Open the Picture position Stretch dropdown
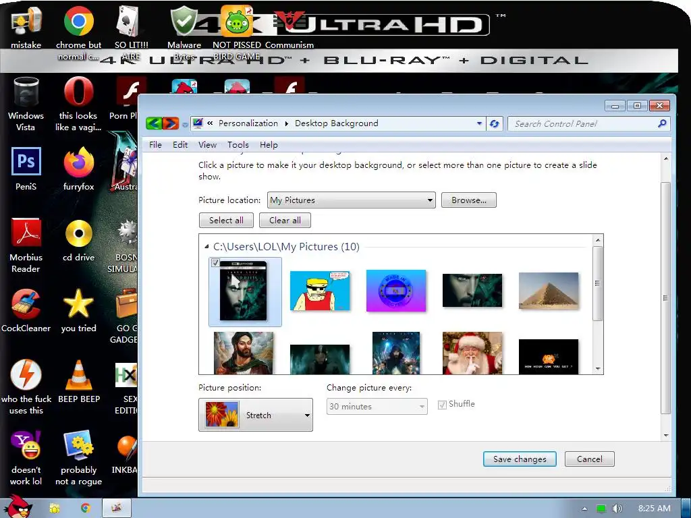 click(256, 415)
